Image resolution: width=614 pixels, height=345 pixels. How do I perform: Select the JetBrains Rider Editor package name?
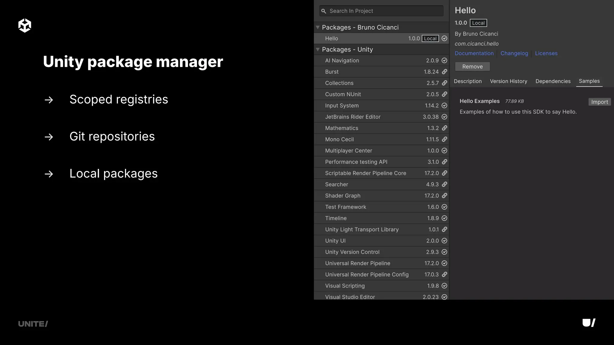[x=353, y=117]
